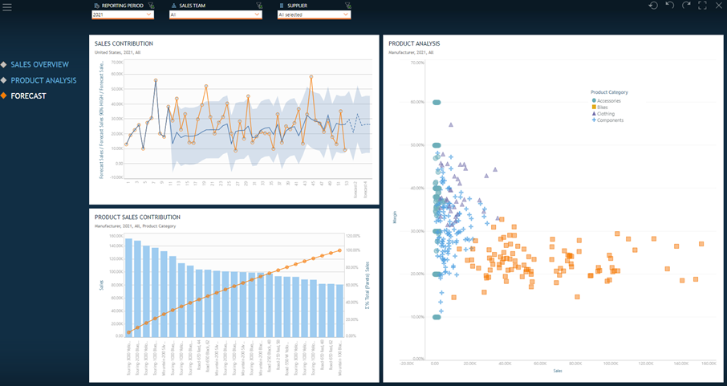
Task: Clear the Reporting Period filter
Action: [151, 6]
